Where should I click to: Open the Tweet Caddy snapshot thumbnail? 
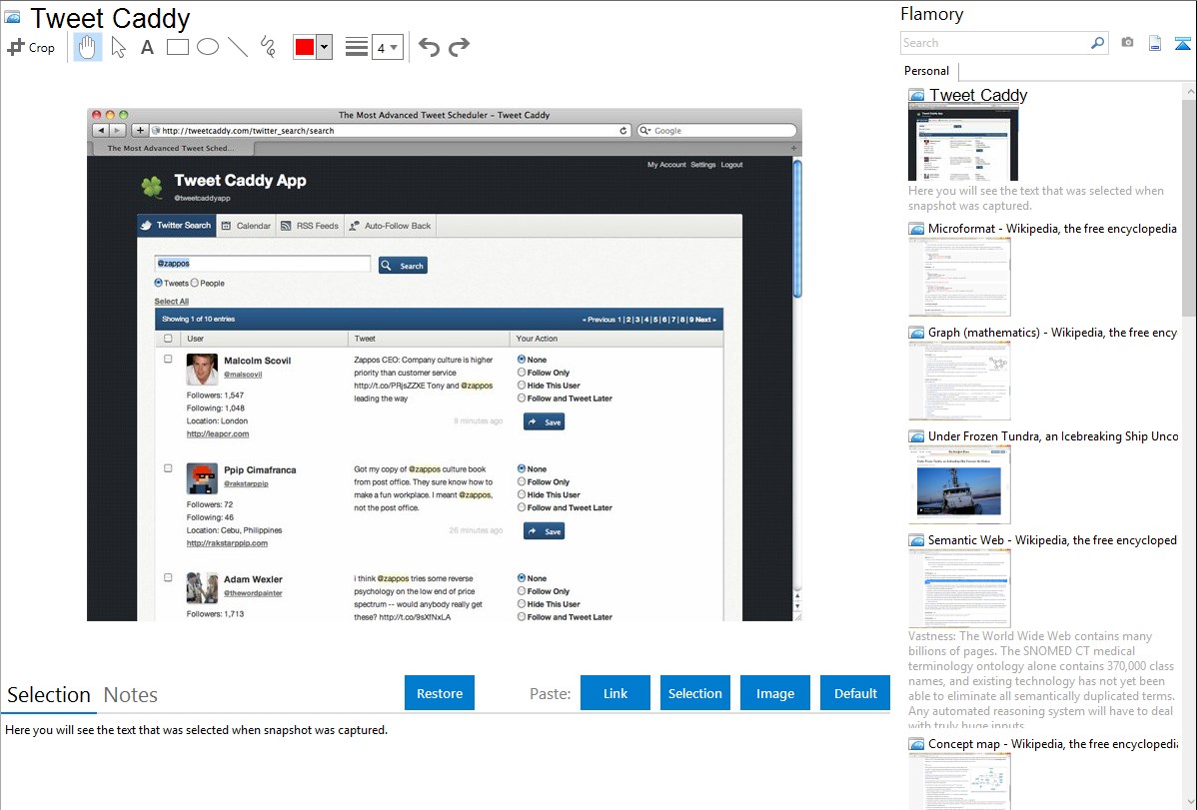pos(962,144)
